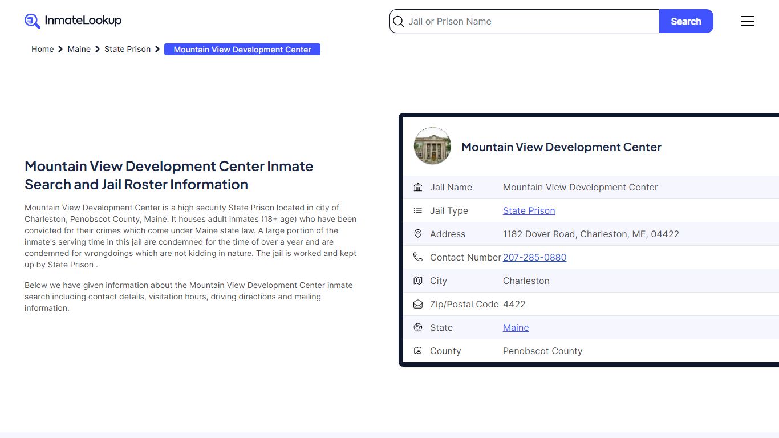This screenshot has width=779, height=438.
Task: Call the 207-285-0880 phone link
Action: pyautogui.click(x=534, y=257)
